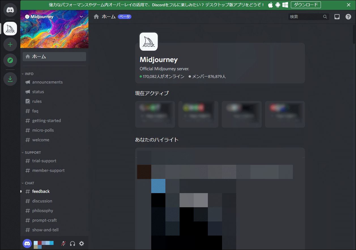This screenshot has width=356, height=250.
Task: Click the fourth active-now card
Action: pyautogui.click(x=285, y=114)
